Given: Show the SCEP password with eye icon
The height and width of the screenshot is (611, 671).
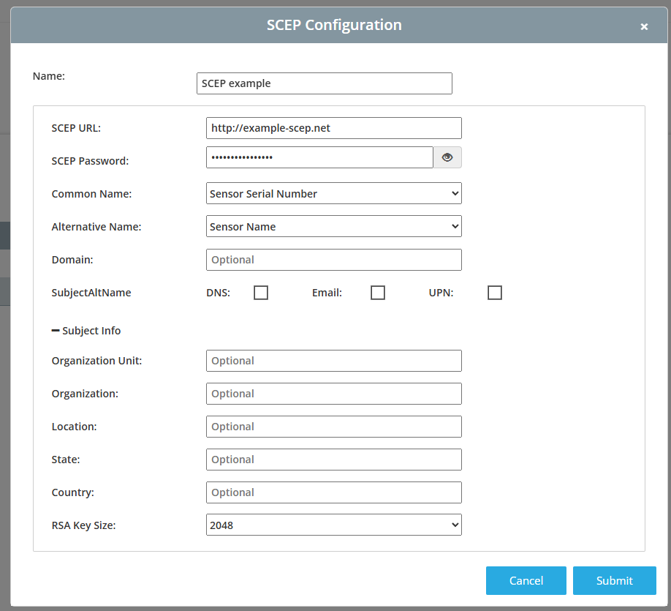Looking at the screenshot, I should tap(447, 157).
